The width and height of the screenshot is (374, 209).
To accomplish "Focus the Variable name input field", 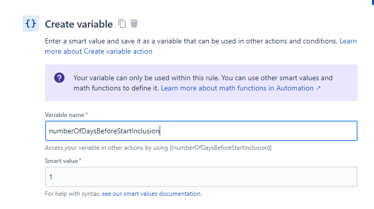I will 201,131.
